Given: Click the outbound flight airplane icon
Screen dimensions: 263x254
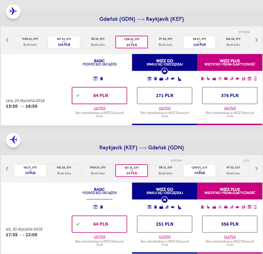Looking at the screenshot, I should 13,12.
